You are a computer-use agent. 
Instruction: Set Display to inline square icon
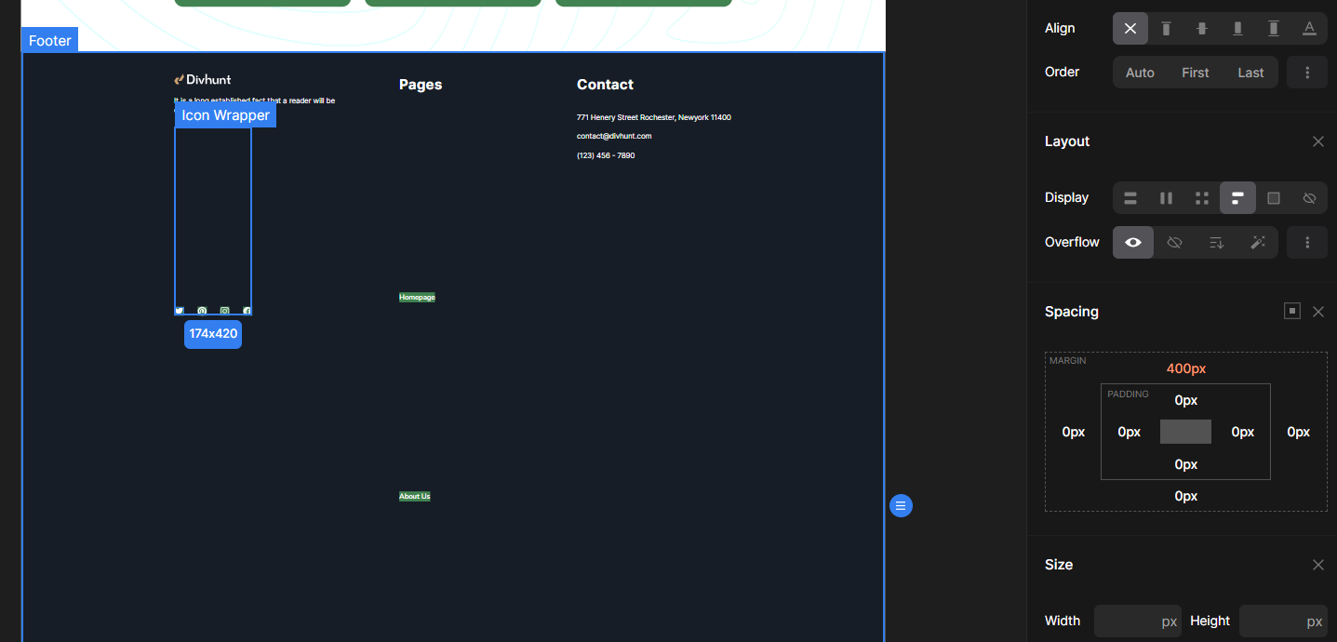[x=1274, y=198]
